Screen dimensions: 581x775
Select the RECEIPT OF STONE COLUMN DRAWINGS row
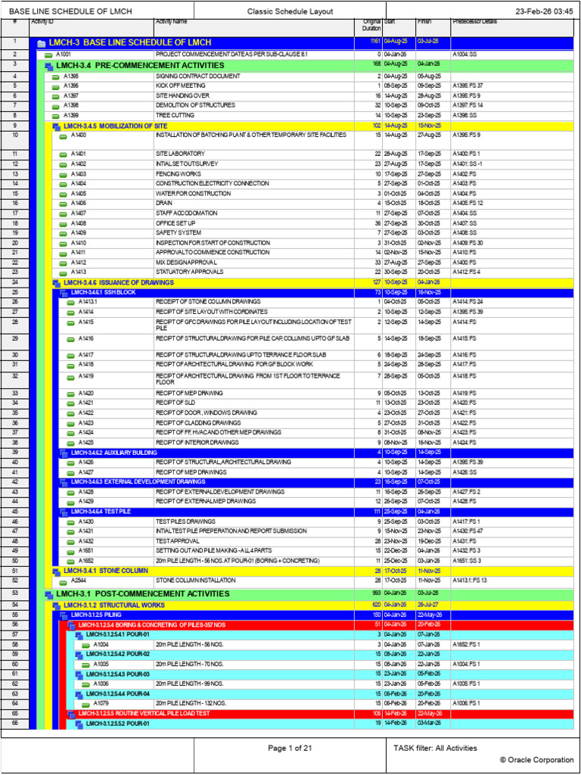tap(302, 302)
